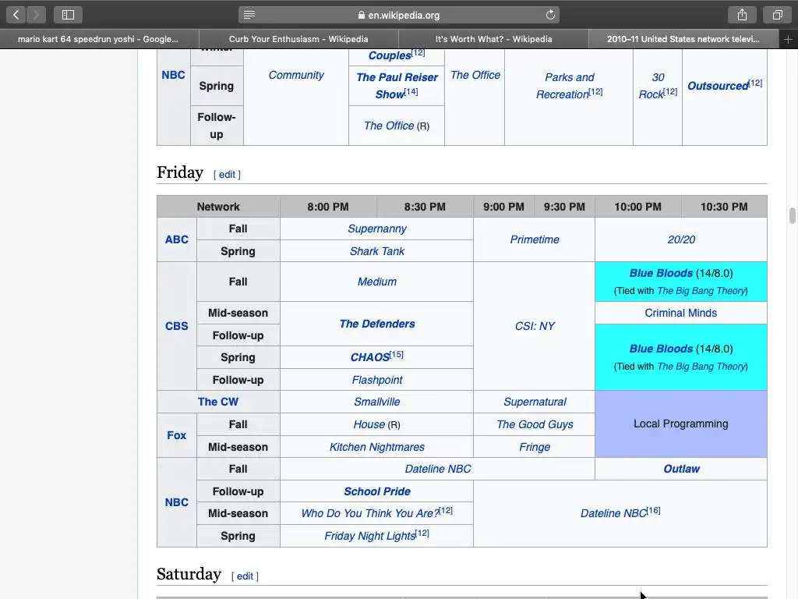Screen dimensions: 798x599
Task: Open the Couples link
Action: point(390,55)
